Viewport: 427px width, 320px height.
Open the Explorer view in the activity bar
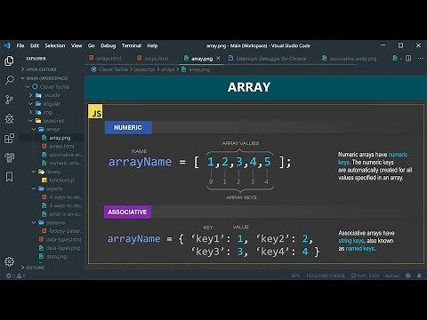tap(9, 61)
